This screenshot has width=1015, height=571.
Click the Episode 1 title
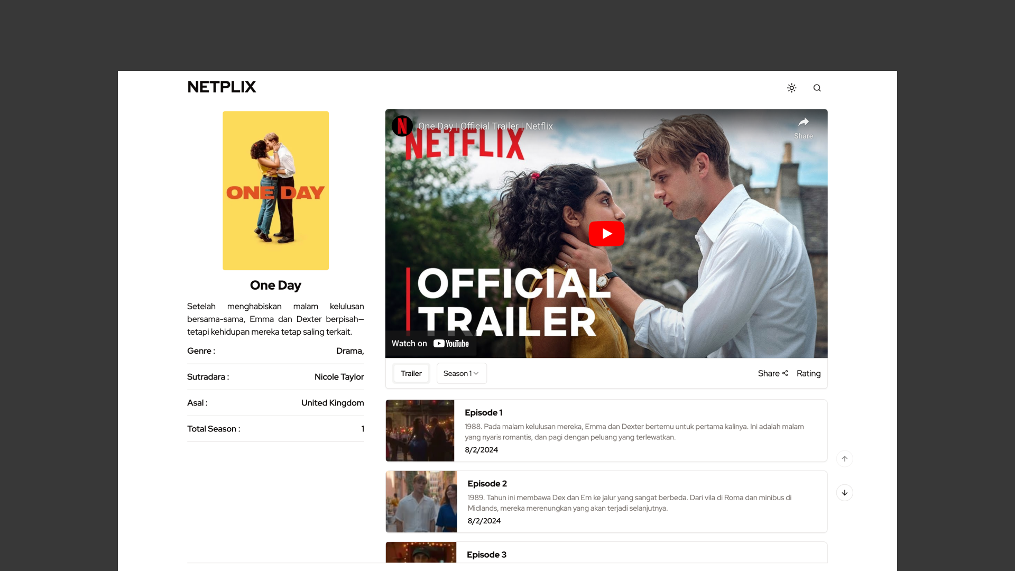[x=483, y=412]
